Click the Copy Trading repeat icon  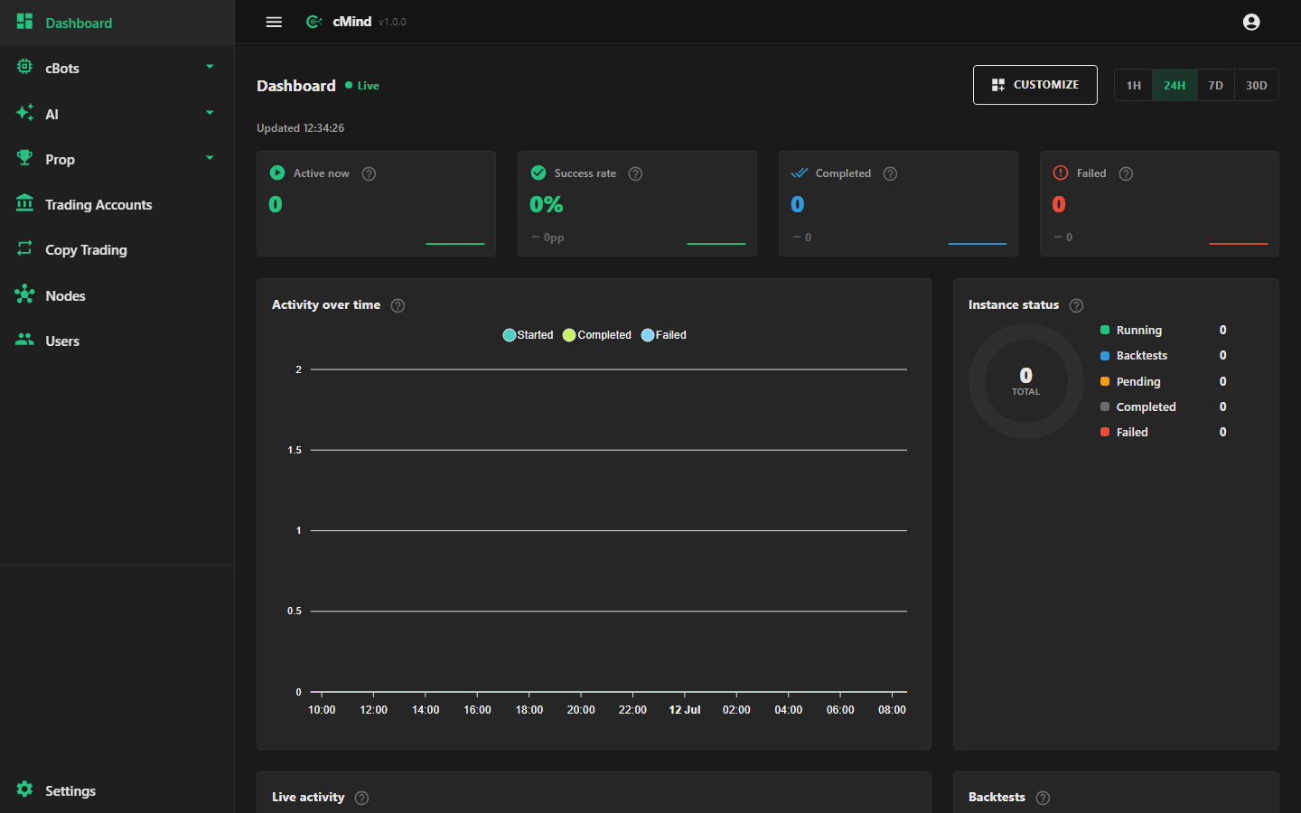[24, 248]
